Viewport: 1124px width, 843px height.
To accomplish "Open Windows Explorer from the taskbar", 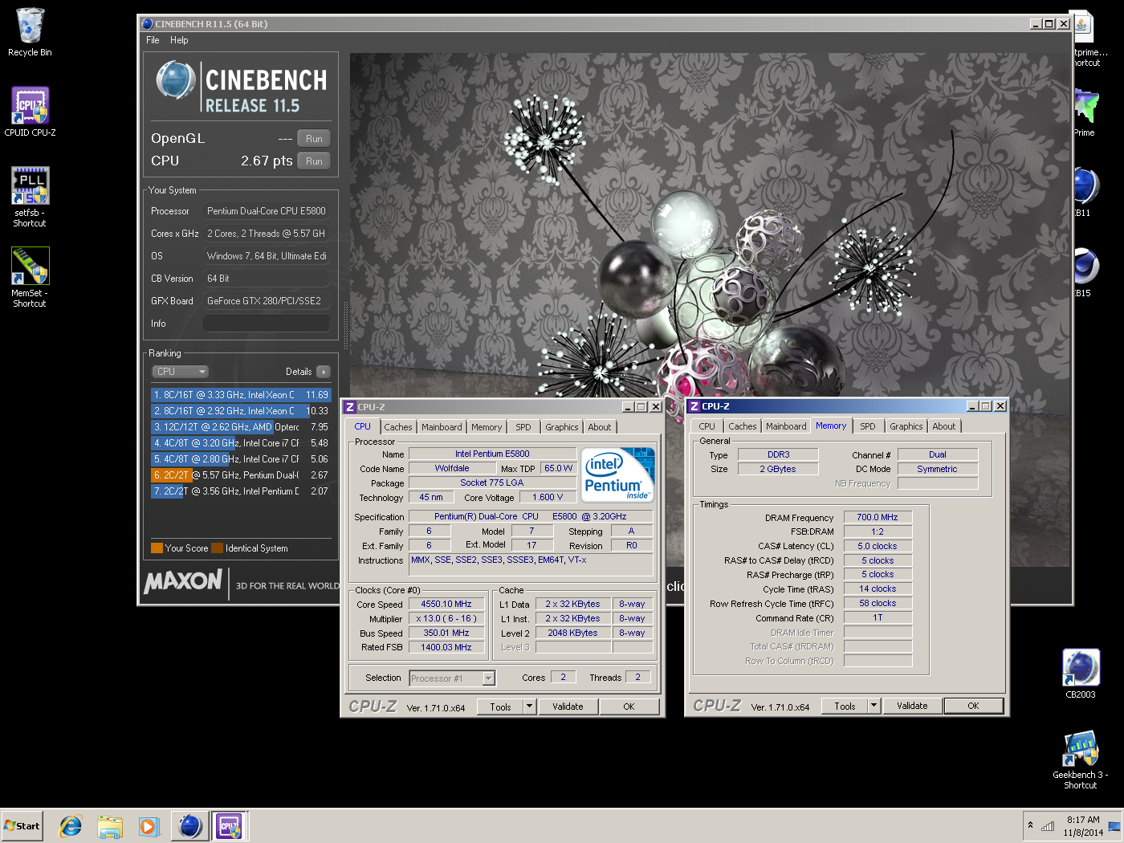I will (x=110, y=826).
